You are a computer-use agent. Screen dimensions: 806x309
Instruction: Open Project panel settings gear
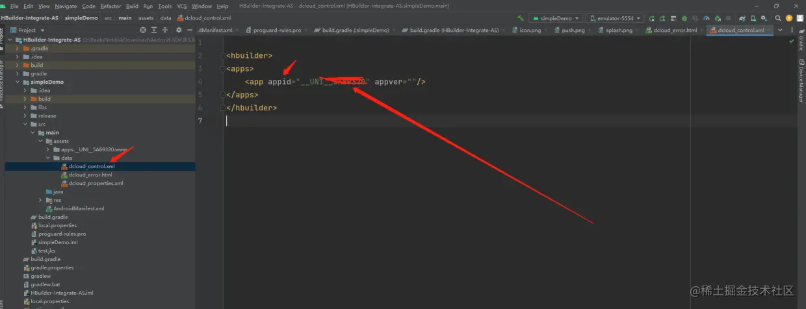(179, 30)
